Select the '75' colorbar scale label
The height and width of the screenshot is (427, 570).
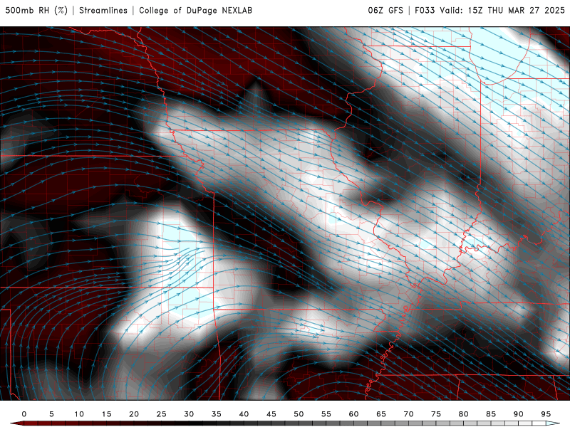coord(436,414)
